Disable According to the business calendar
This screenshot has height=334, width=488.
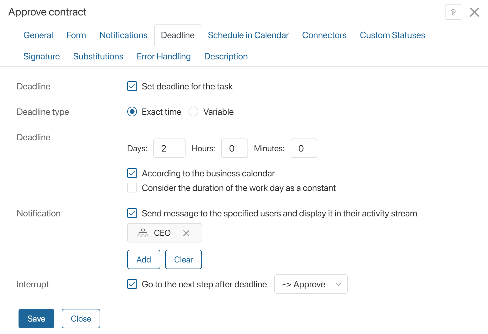132,173
